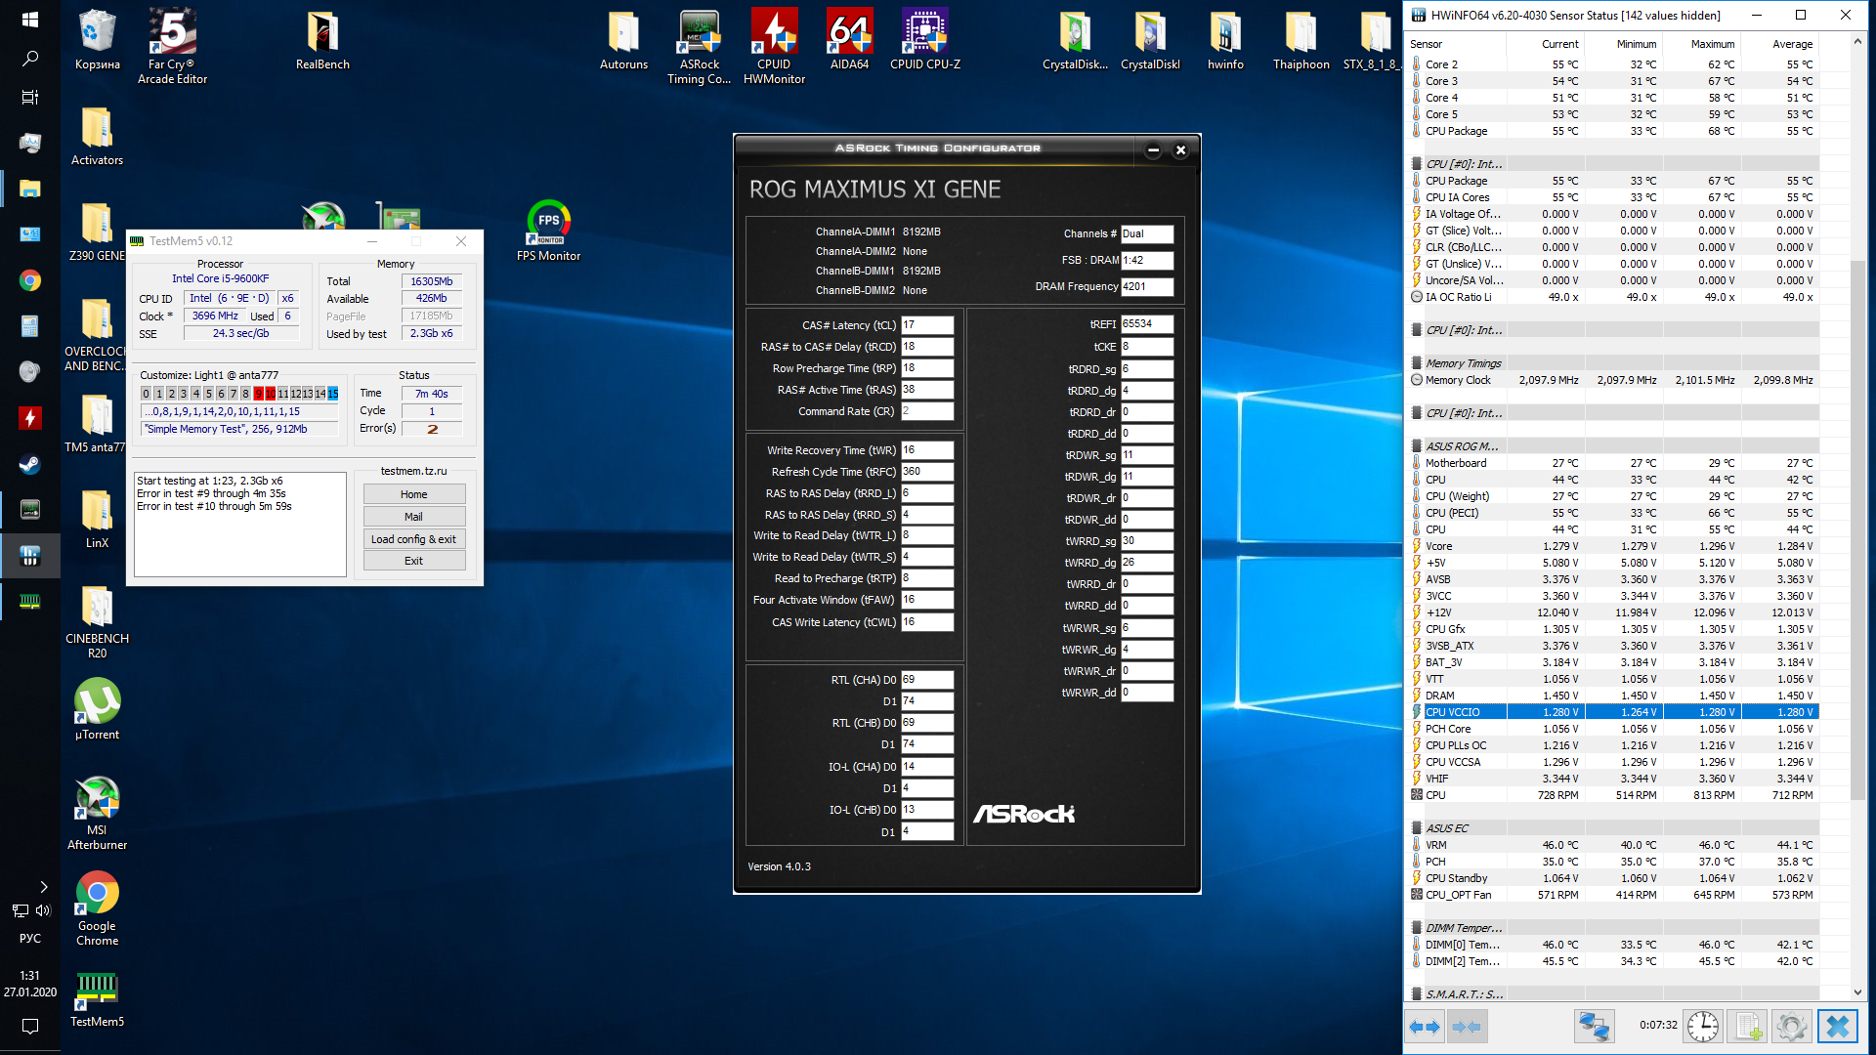This screenshot has width=1876, height=1055.
Task: Click the CAS# Latency (tCL) field
Action: (925, 325)
